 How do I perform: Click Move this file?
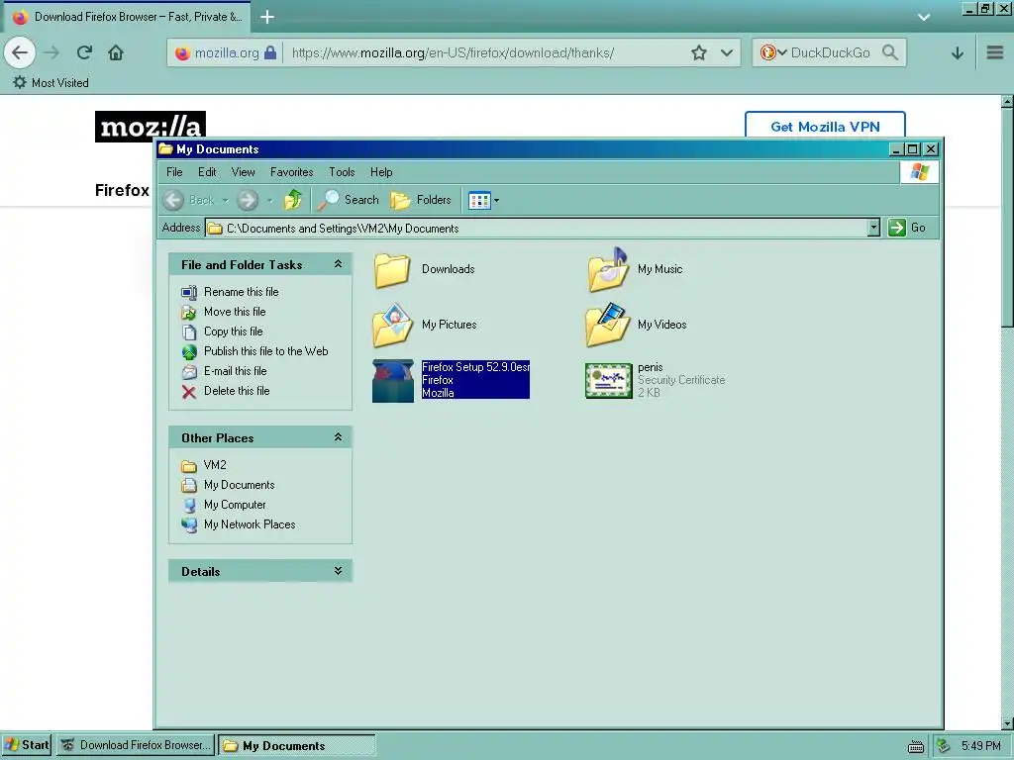(x=235, y=312)
